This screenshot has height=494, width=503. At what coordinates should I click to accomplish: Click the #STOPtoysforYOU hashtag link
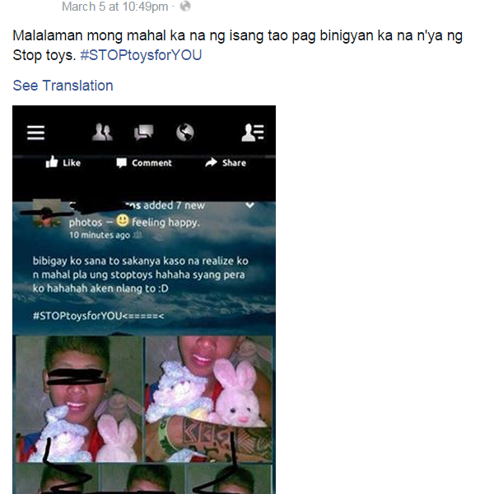141,55
